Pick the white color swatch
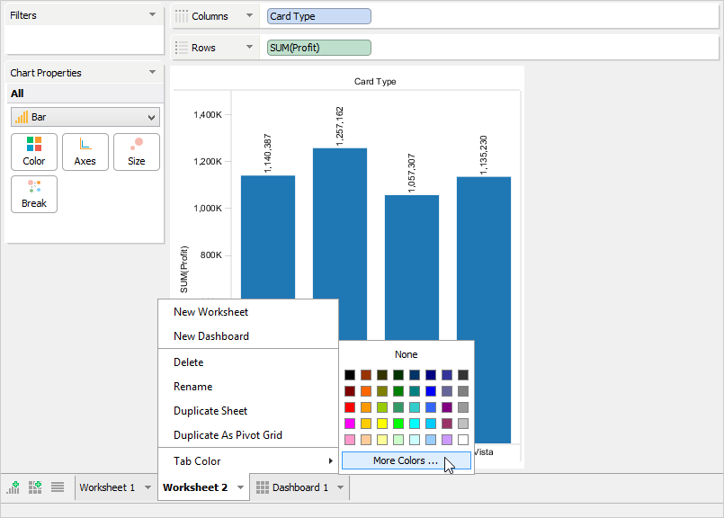Viewport: 724px width, 518px height. (x=463, y=440)
